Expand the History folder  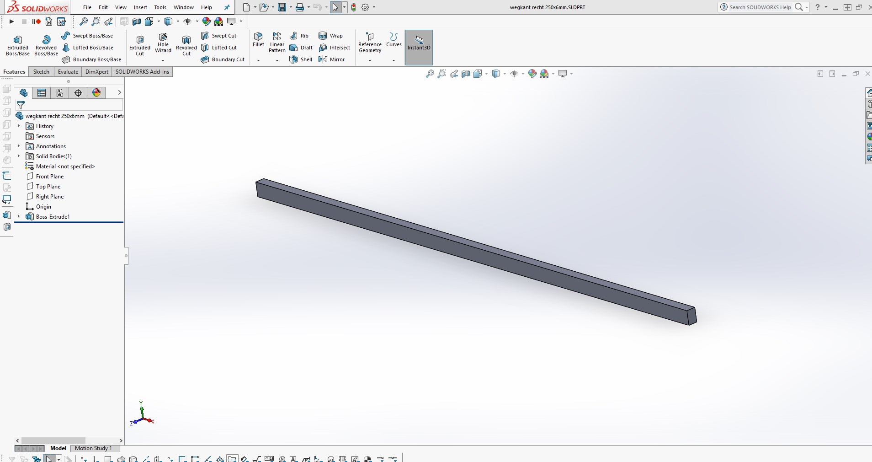pyautogui.click(x=19, y=126)
